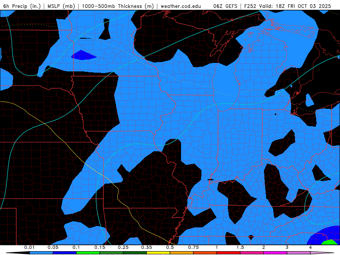This screenshot has width=340, height=255.
Task: Select the light purple 3–4 legend swatch
Action: pyautogui.click(x=299, y=253)
